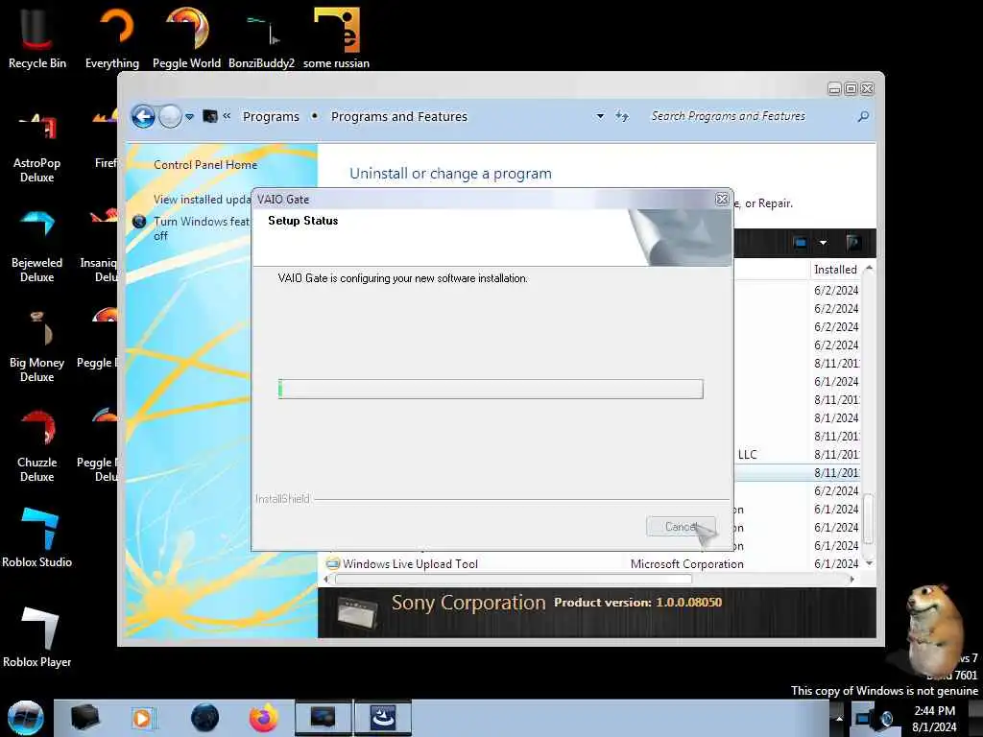Screen dimensions: 983x737
Task: Click the VAIO Gate program thumbnail in details pane
Action: (x=357, y=611)
